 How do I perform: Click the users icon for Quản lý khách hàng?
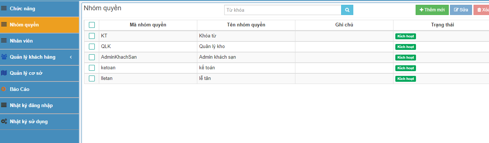4,57
